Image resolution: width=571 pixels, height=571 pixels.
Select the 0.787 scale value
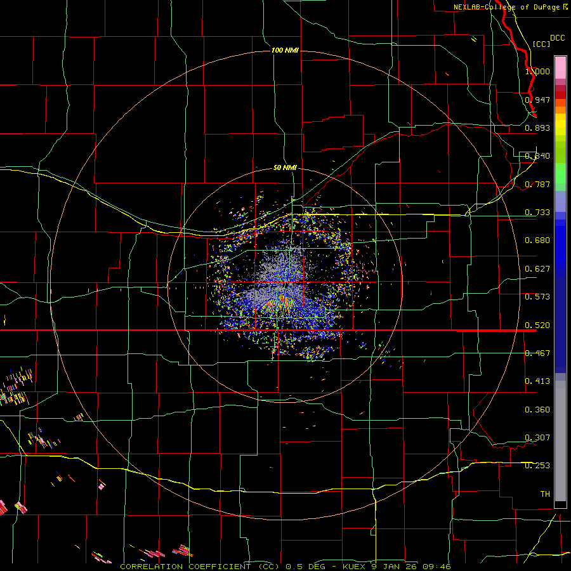[x=537, y=184]
